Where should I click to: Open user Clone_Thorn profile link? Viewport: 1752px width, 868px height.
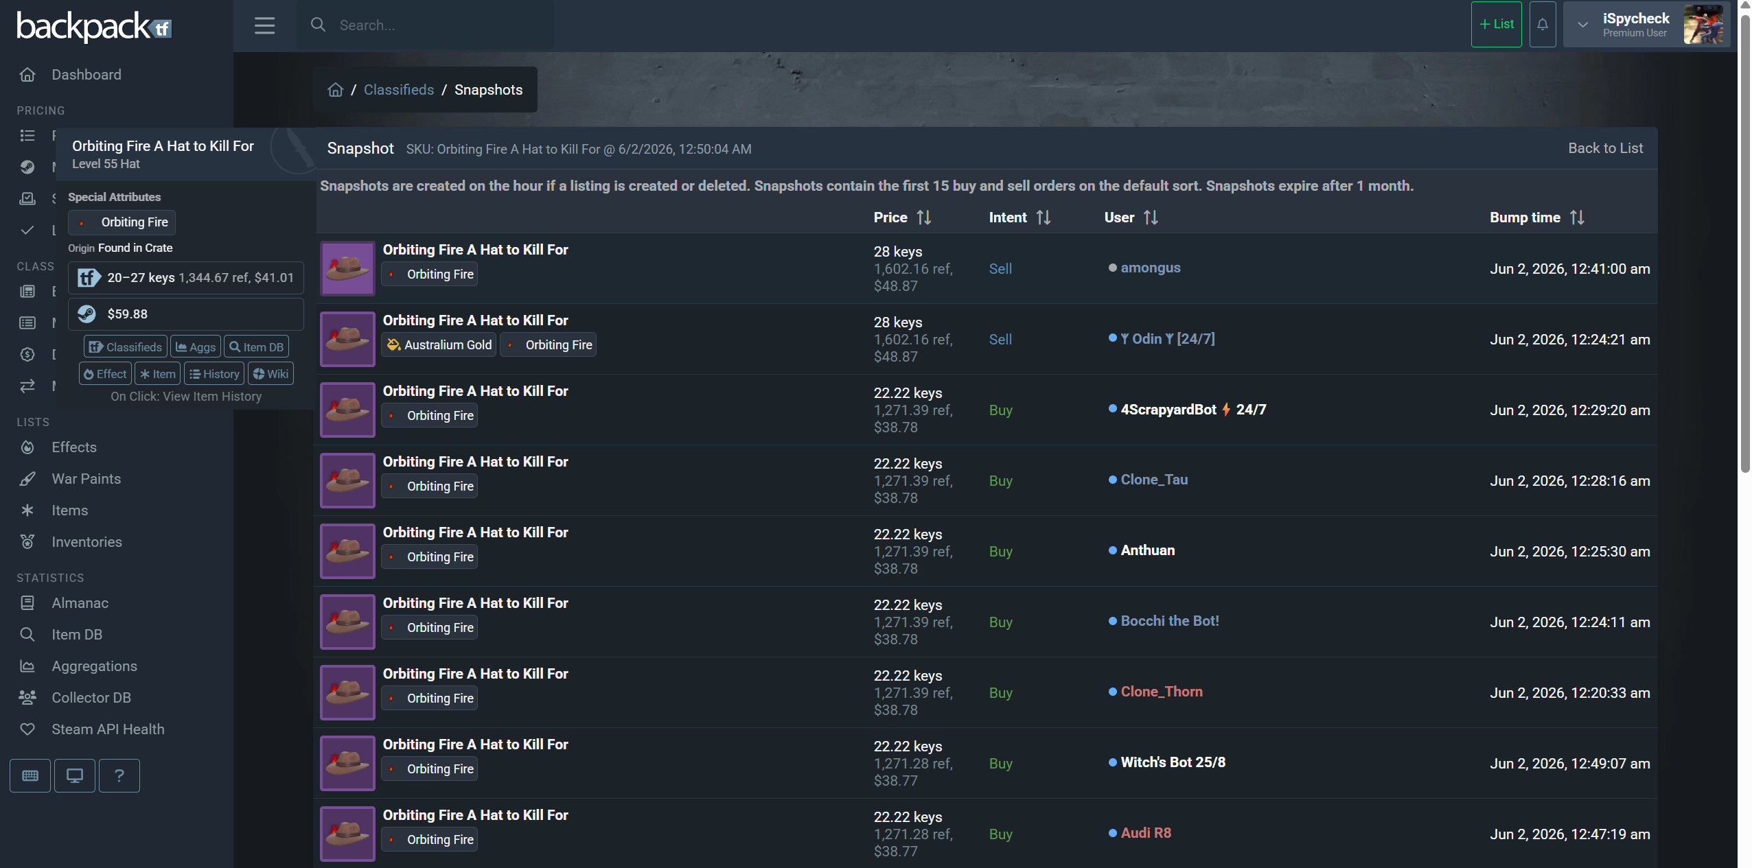point(1162,692)
